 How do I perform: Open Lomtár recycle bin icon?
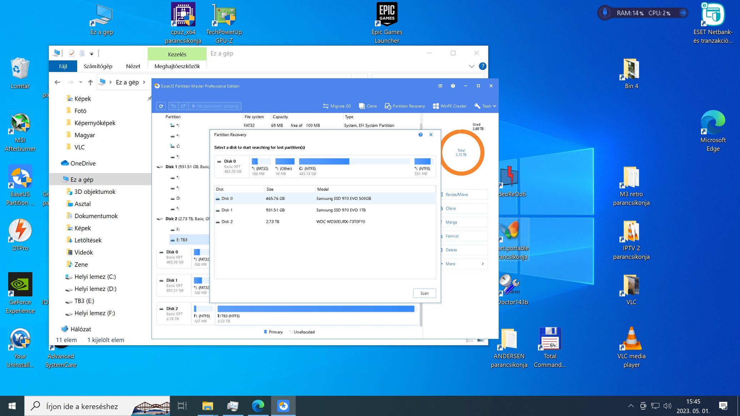pos(20,73)
